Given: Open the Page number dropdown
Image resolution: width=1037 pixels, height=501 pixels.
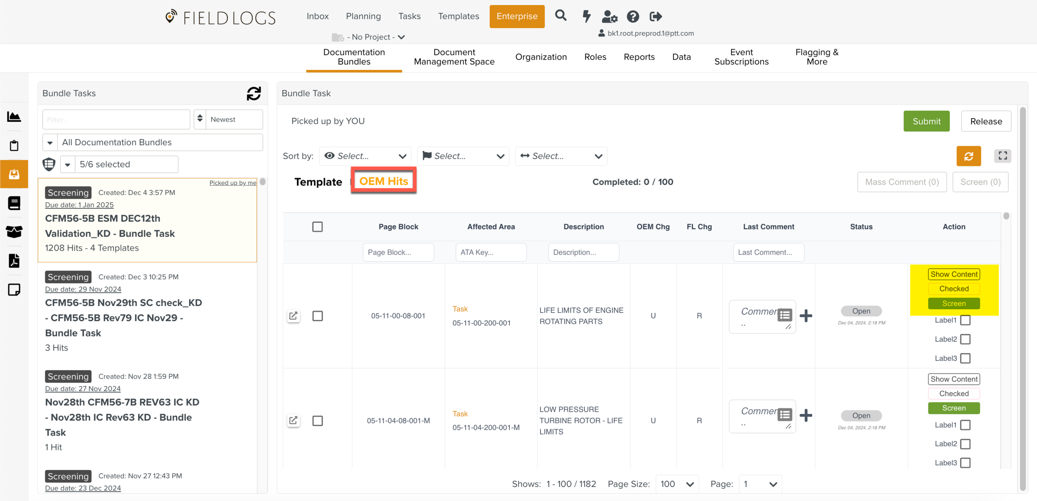Looking at the screenshot, I should (x=760, y=484).
